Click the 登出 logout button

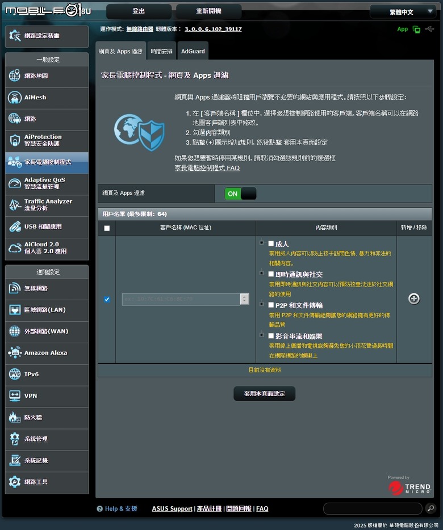click(139, 11)
